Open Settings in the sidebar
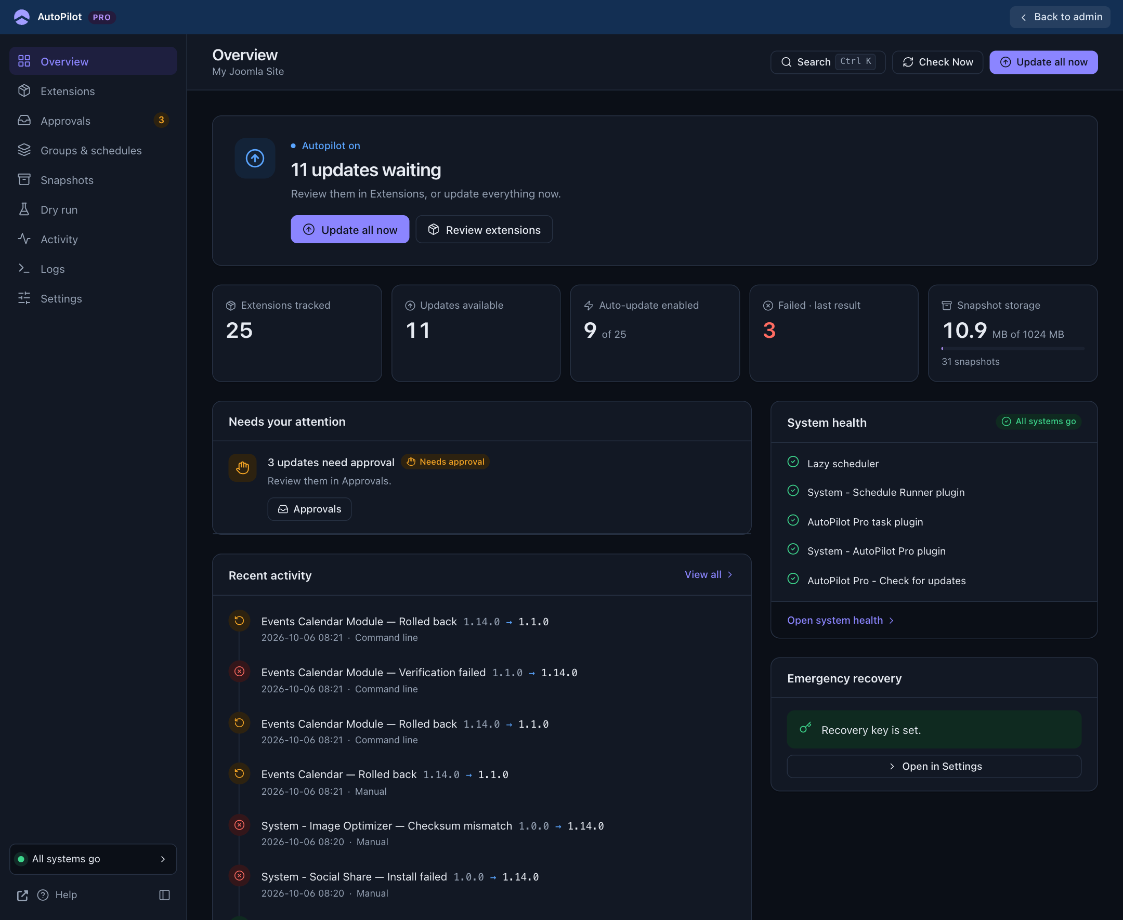Viewport: 1123px width, 920px height. (93, 299)
